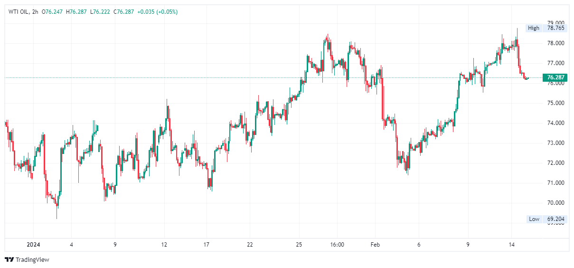
Task: Click the 77.000 price scale label
Action: tap(555, 63)
